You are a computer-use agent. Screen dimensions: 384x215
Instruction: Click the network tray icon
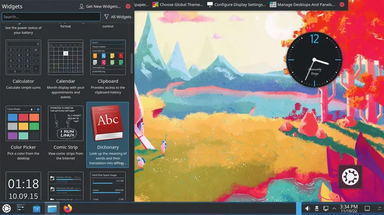(325, 208)
